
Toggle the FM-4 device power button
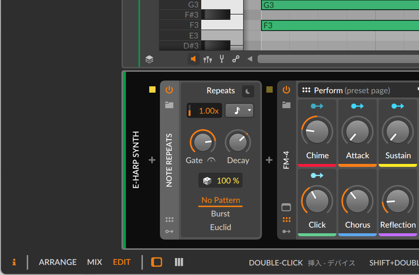pyautogui.click(x=286, y=90)
